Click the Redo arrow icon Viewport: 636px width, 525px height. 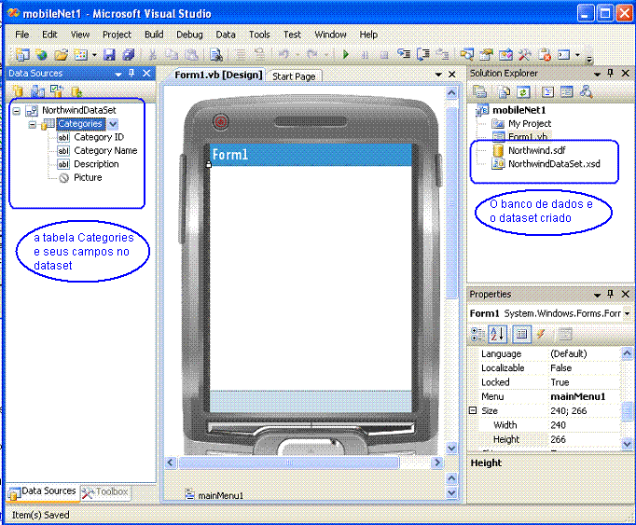pos(312,54)
